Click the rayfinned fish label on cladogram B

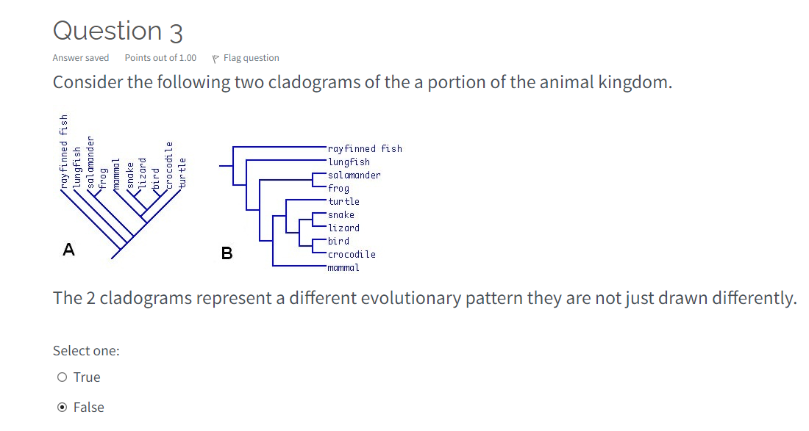coord(364,148)
